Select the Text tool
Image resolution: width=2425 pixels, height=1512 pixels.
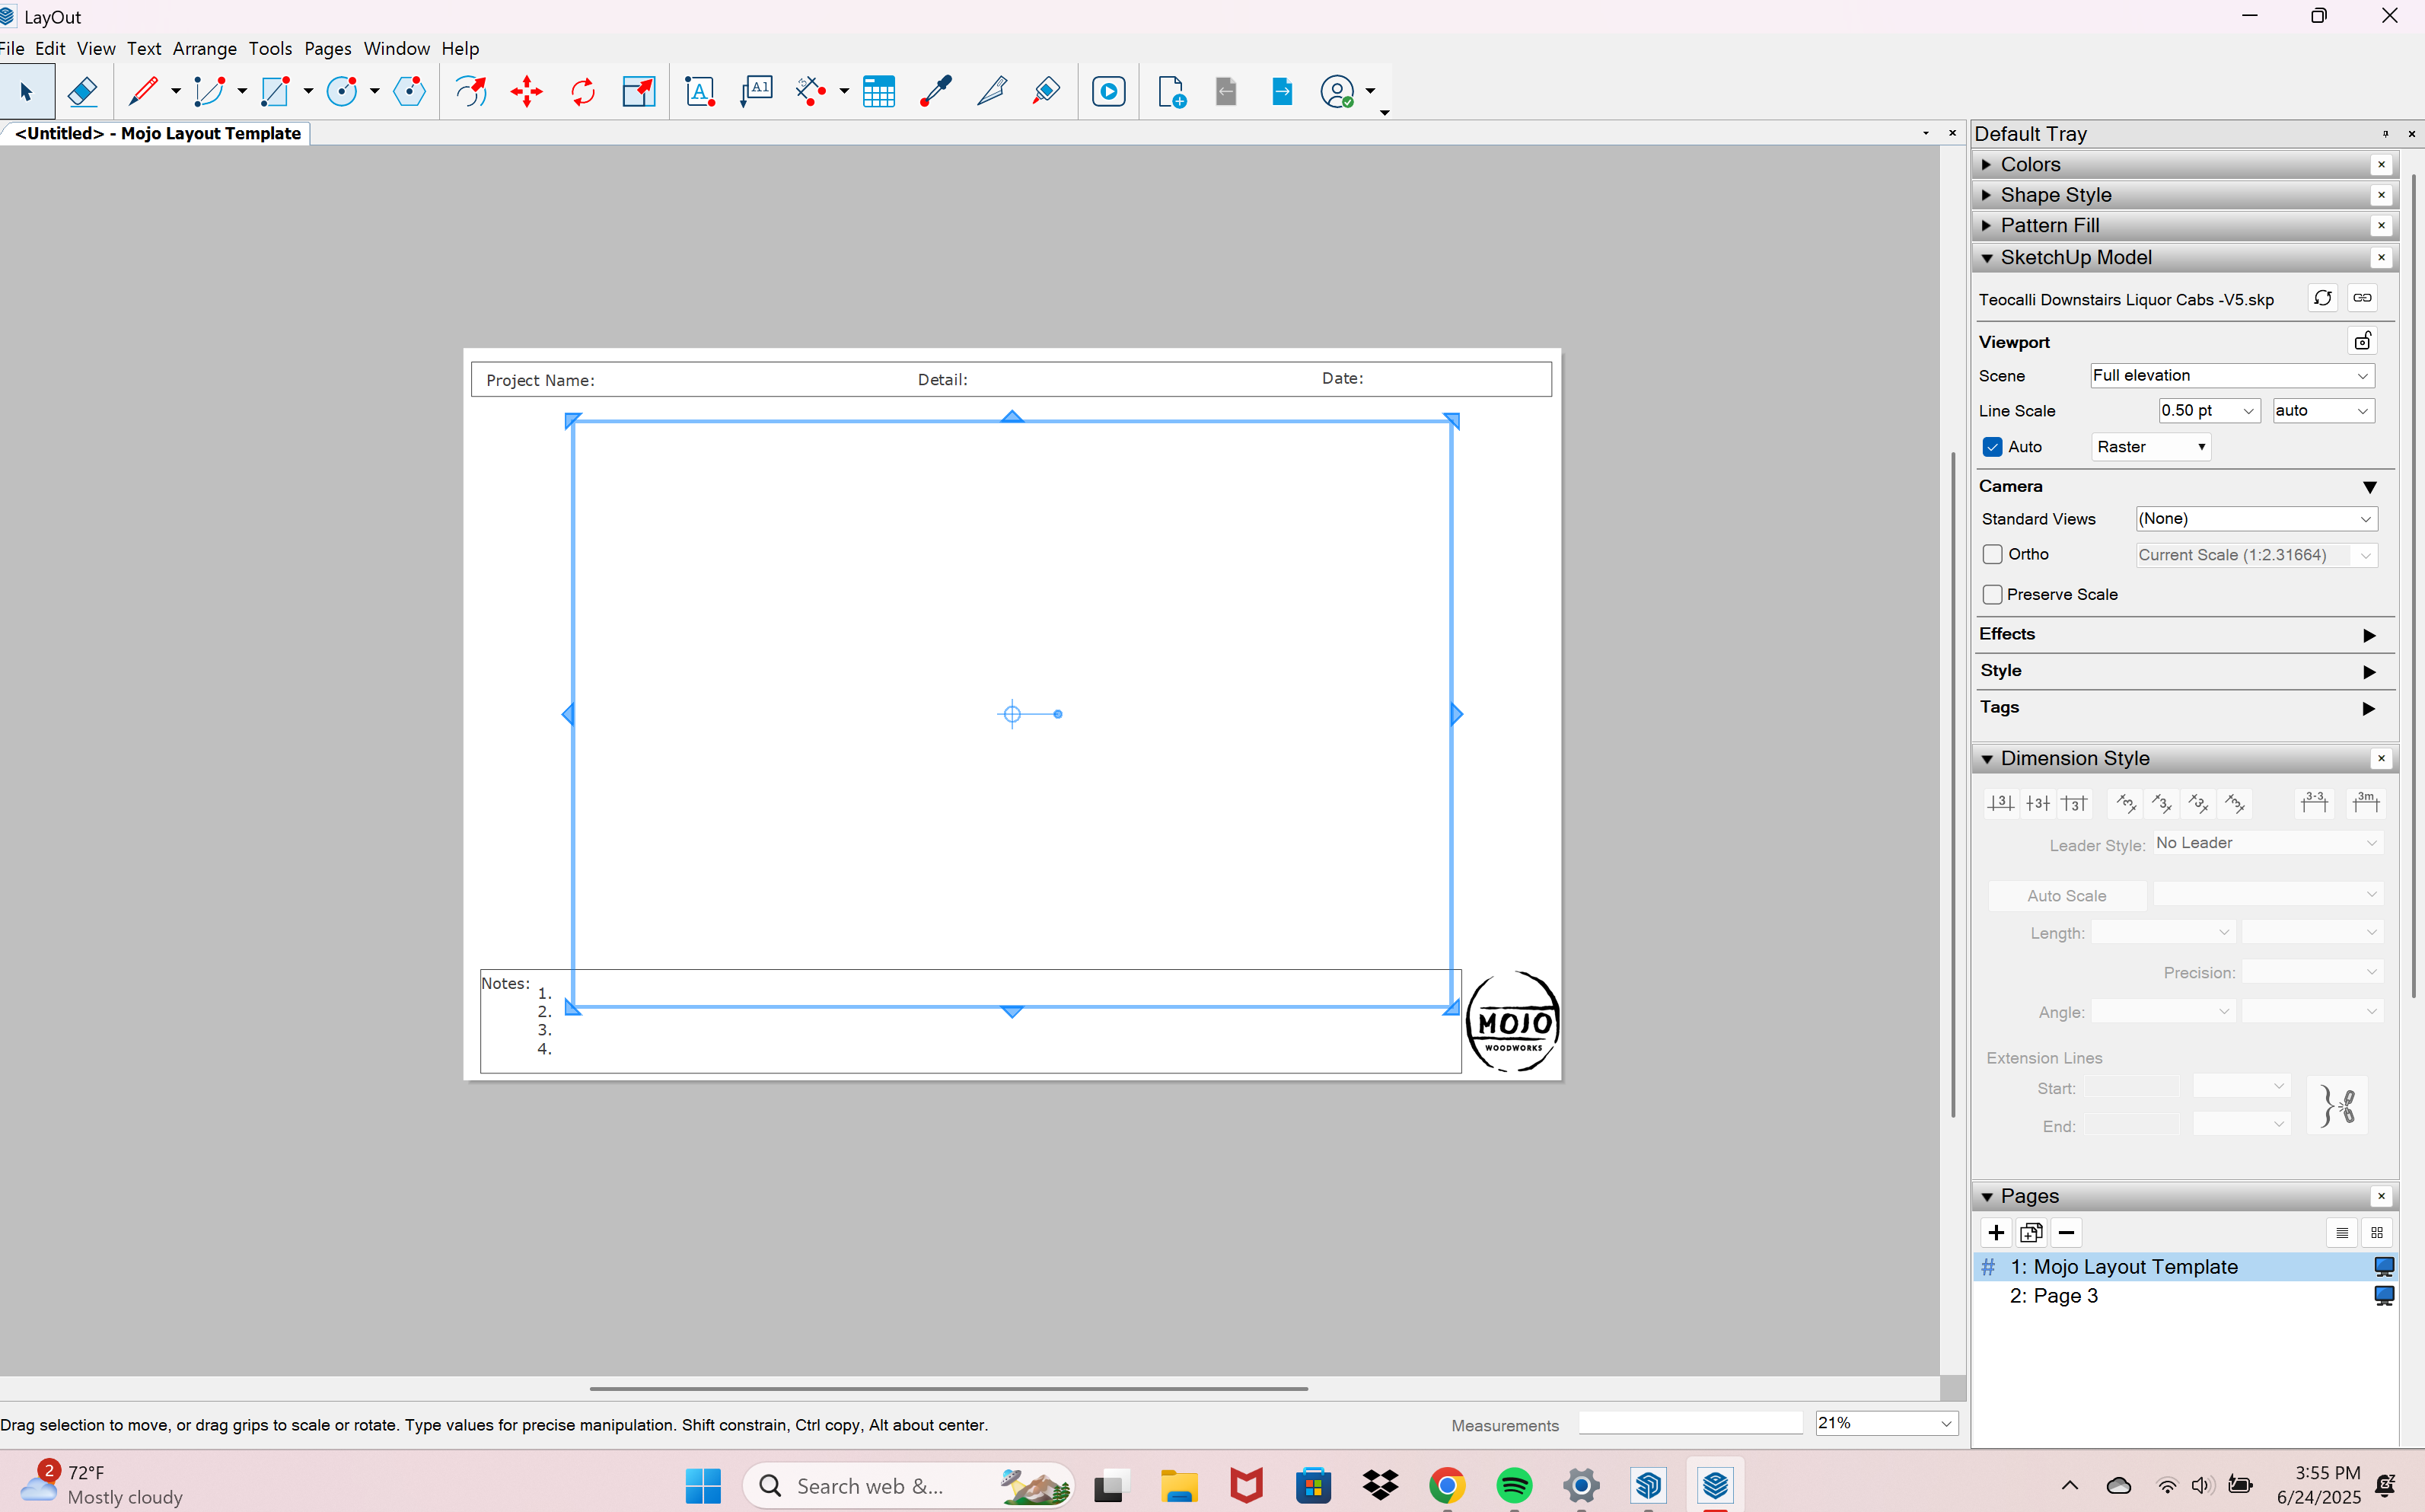(x=699, y=92)
